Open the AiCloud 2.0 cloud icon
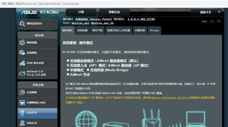Viewport: 228px width, 127px height. (x=22, y=73)
